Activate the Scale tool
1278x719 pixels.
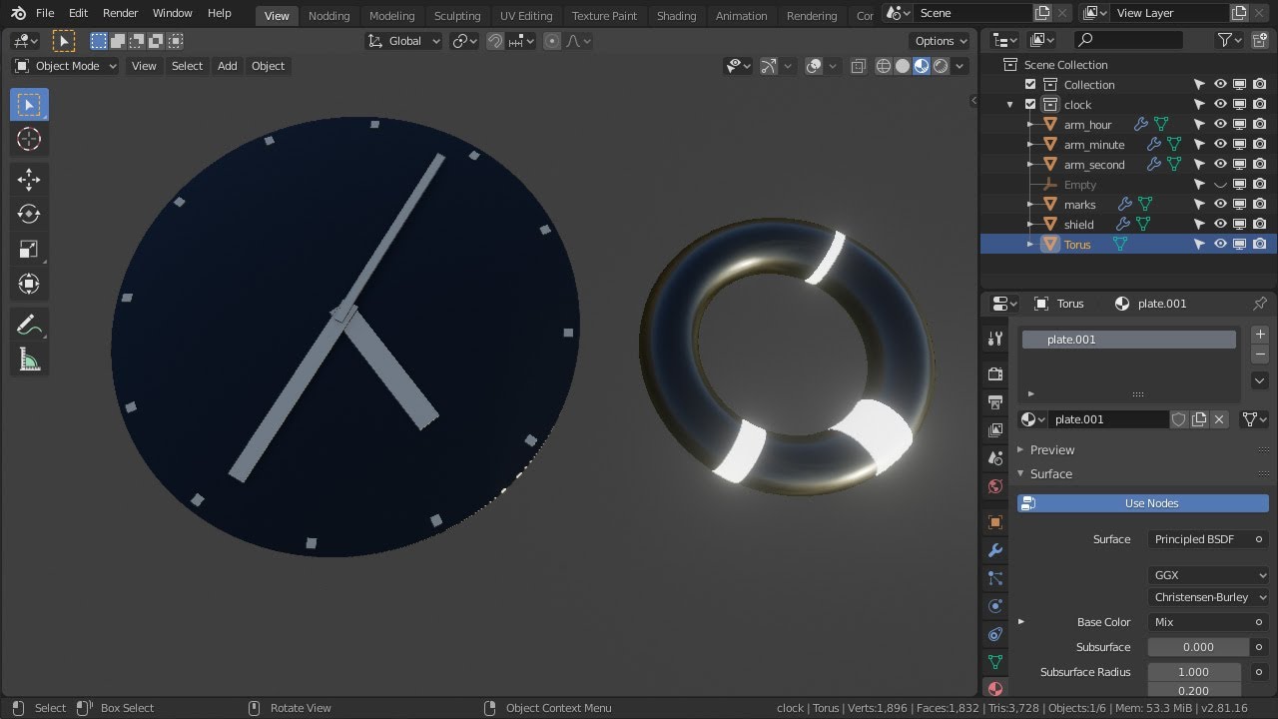click(29, 249)
